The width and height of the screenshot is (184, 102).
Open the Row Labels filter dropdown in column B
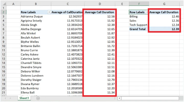49,12
